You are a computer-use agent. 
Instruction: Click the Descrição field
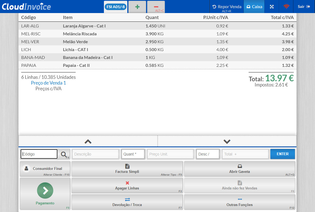coord(95,154)
